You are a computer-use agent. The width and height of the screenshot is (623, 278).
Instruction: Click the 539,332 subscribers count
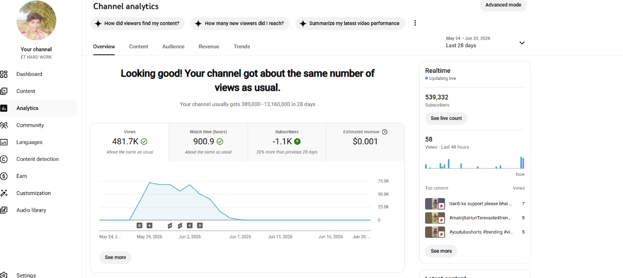(x=437, y=97)
